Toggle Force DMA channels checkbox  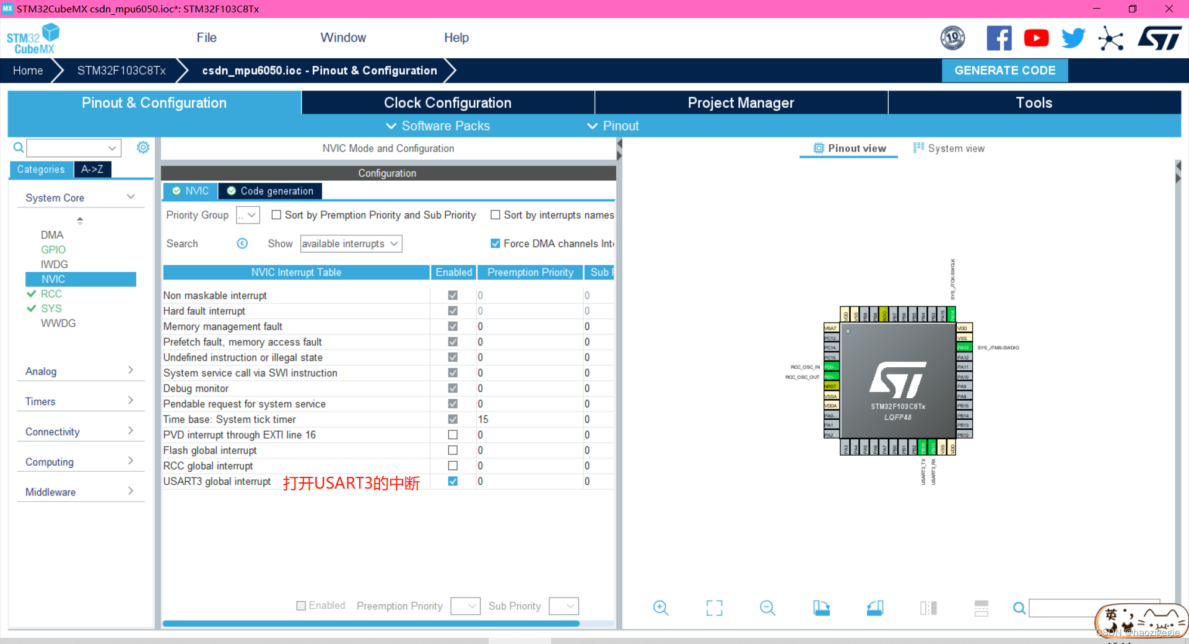pyautogui.click(x=495, y=243)
